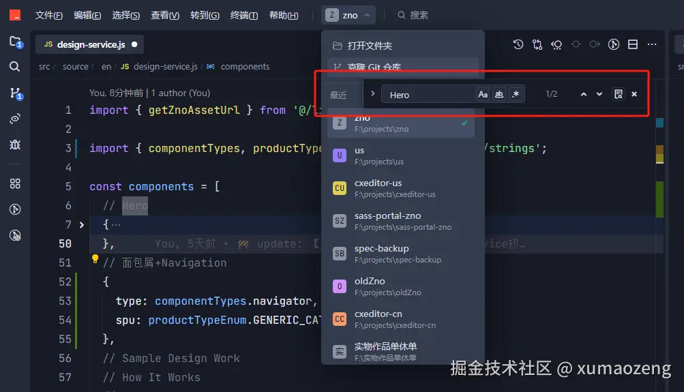Viewport: 684px width, 392px height.
Task: Open the 编辑(E) menu
Action: [x=87, y=15]
